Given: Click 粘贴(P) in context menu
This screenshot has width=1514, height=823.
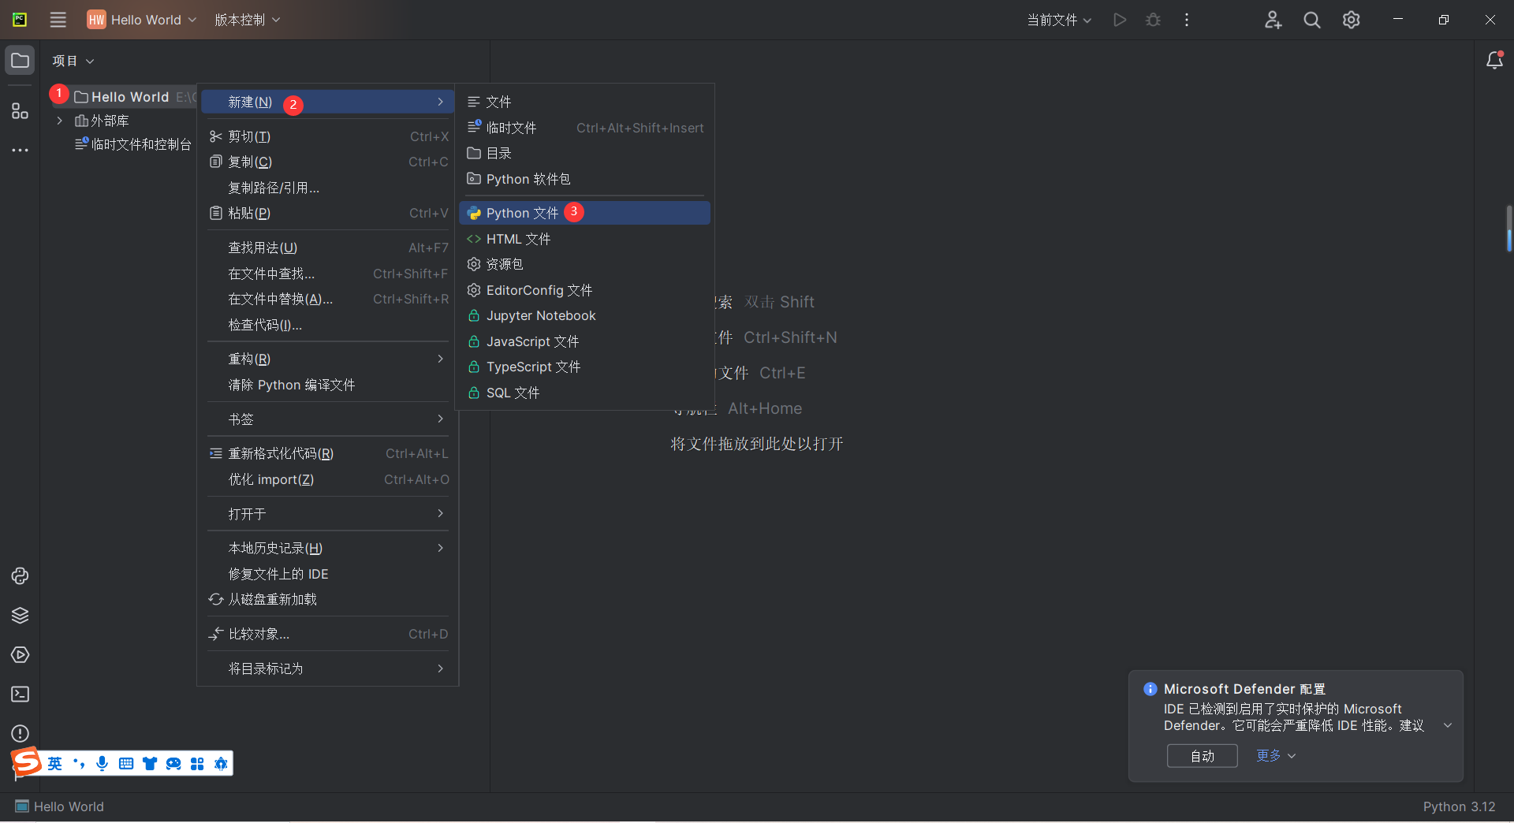Looking at the screenshot, I should pos(328,213).
